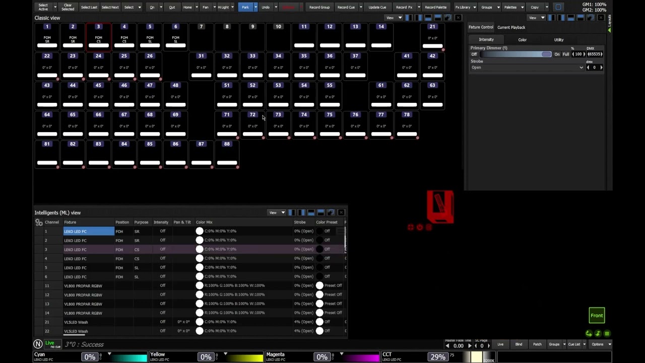The height and width of the screenshot is (363, 645).
Task: Expand the Select dropdown arrow
Action: pyautogui.click(x=140, y=7)
